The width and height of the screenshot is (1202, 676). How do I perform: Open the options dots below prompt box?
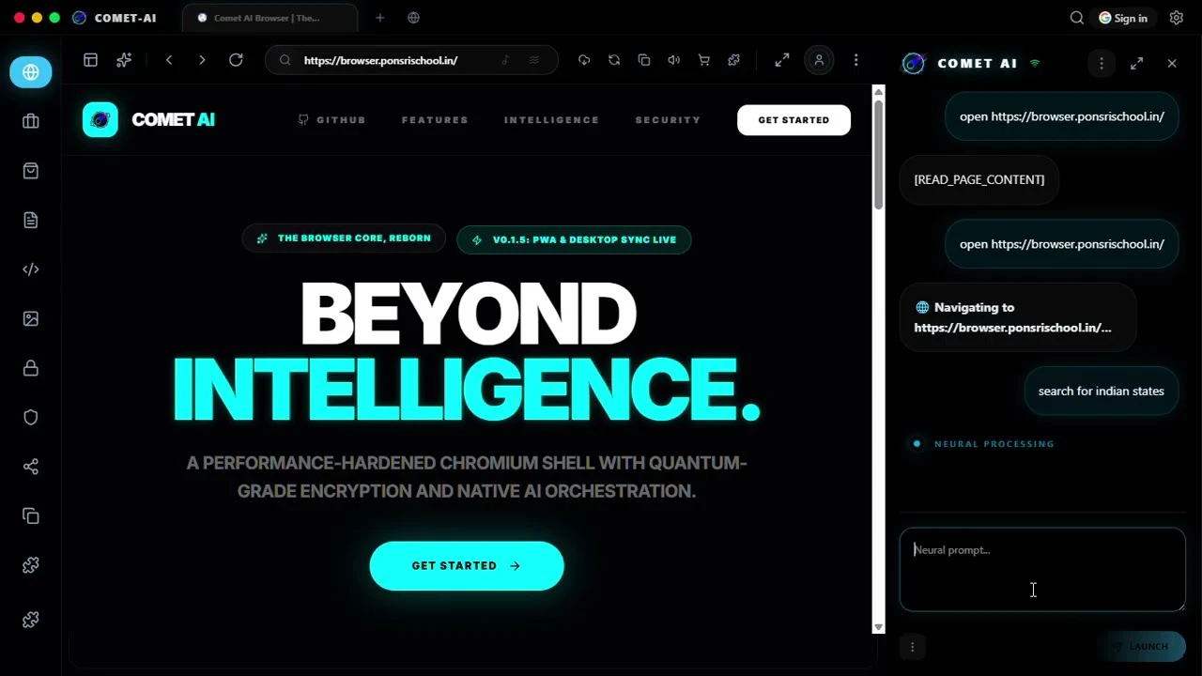(x=912, y=646)
